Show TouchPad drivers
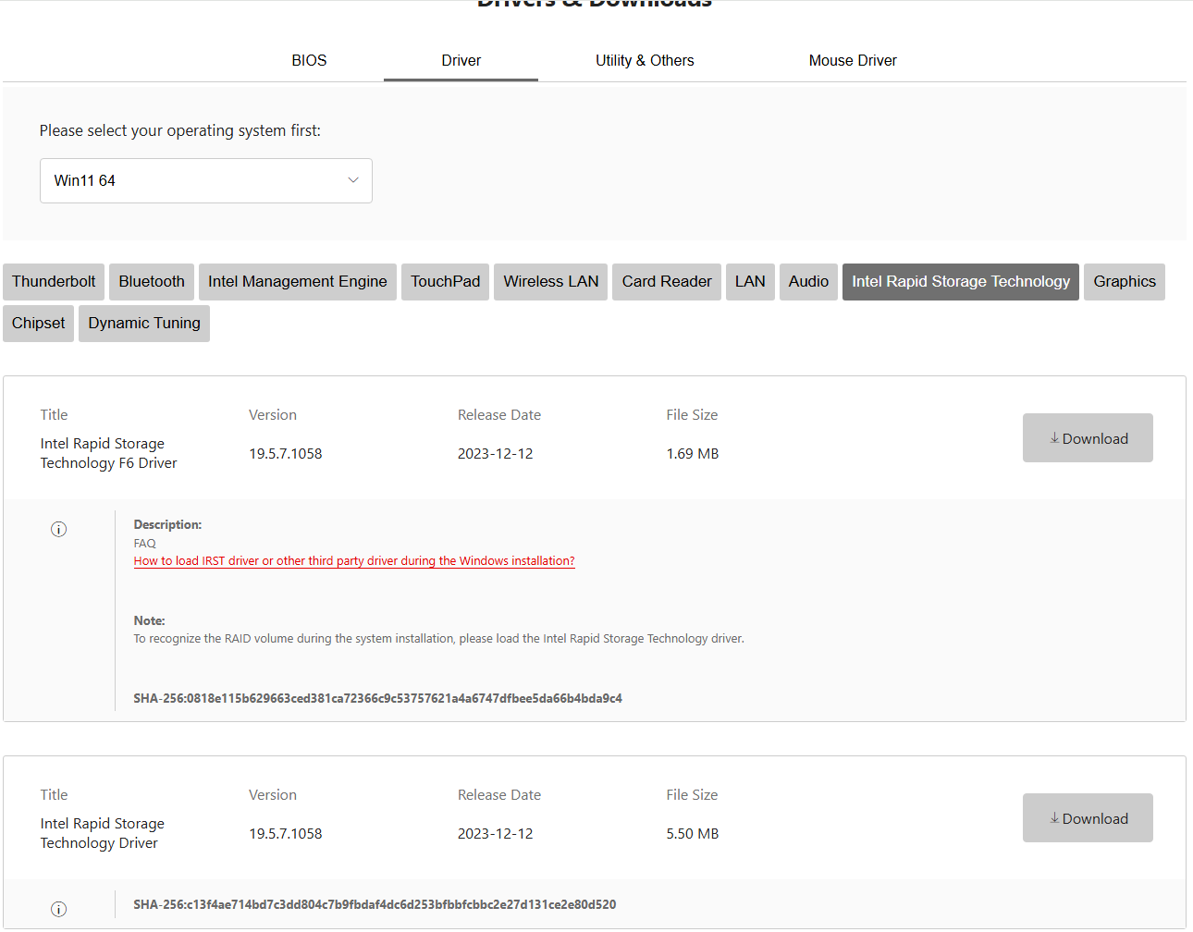 pyautogui.click(x=446, y=282)
